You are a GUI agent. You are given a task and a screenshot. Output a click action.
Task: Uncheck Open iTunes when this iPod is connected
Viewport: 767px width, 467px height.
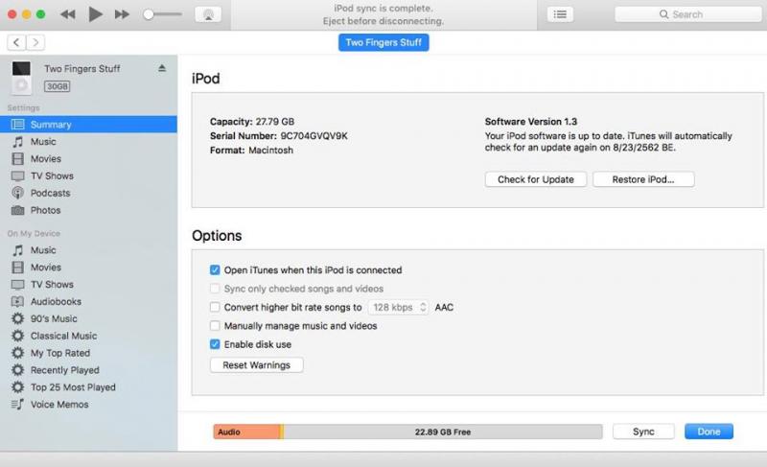click(215, 269)
